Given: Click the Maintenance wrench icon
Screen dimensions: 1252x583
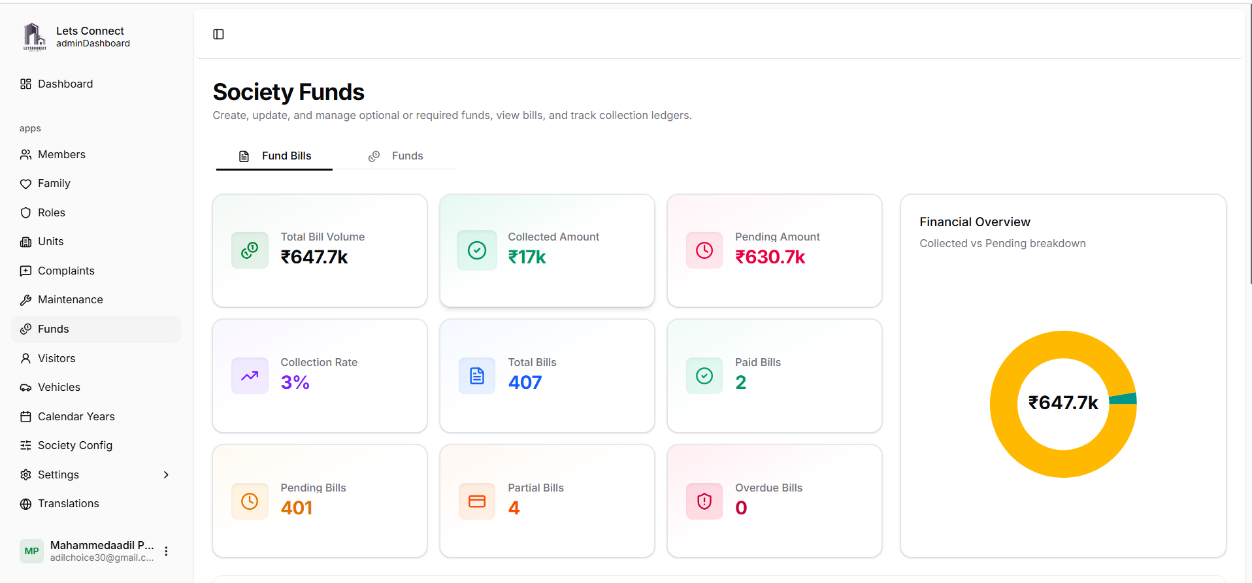Looking at the screenshot, I should 25,300.
